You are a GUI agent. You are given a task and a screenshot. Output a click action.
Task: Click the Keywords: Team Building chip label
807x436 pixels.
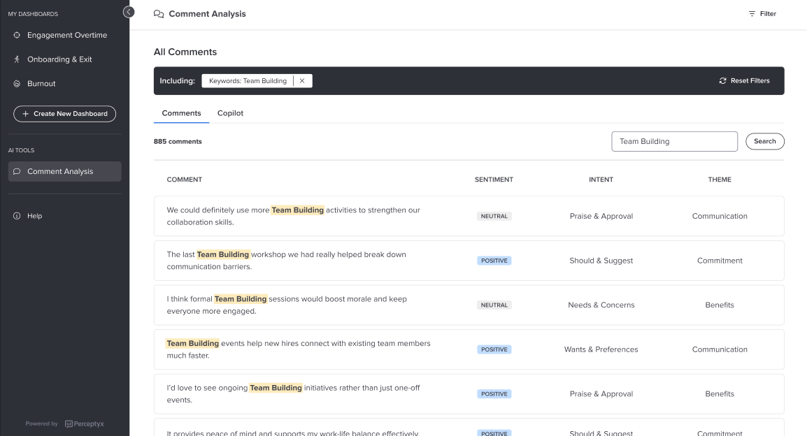[x=248, y=81]
